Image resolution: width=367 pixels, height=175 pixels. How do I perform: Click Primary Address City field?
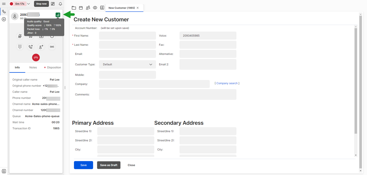[126, 149]
